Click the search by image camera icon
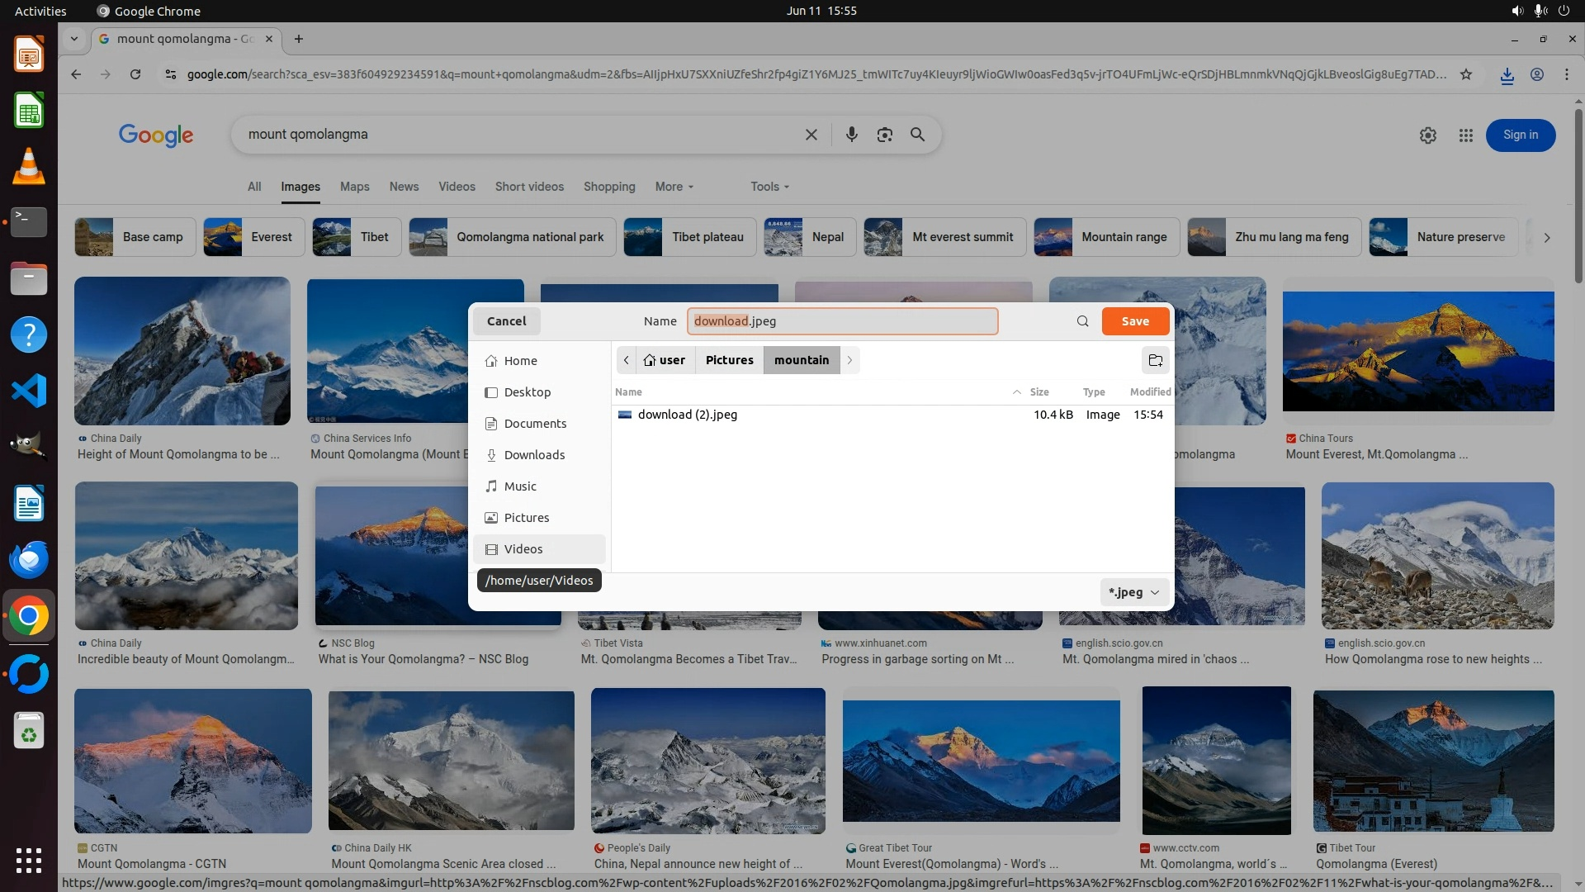The image size is (1585, 892). point(884,135)
